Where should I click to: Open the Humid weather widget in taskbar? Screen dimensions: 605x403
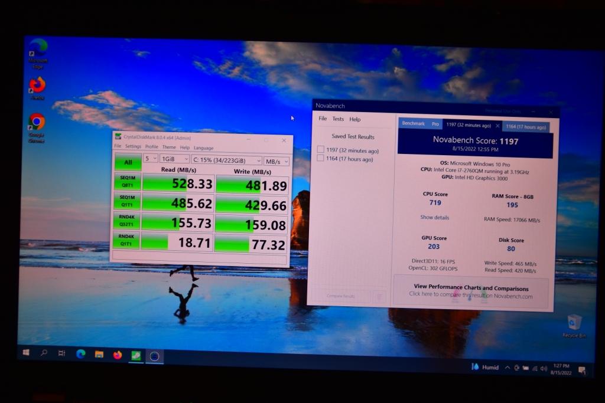pos(485,367)
